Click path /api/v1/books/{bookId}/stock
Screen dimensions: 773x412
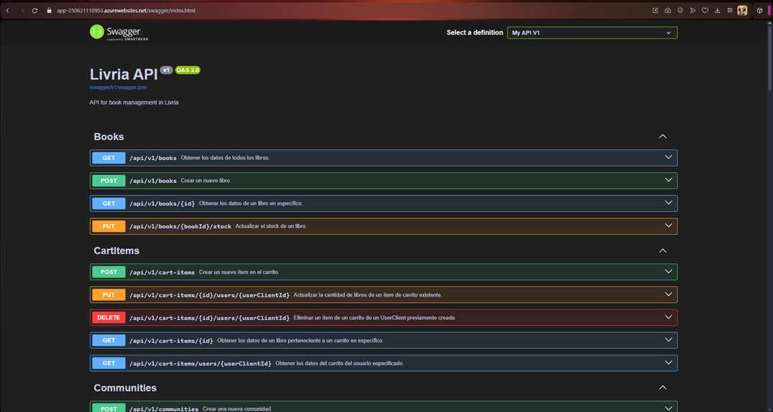pyautogui.click(x=180, y=226)
